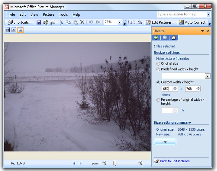This screenshot has width=217, height=171.
Task: Select Custom width x height option
Action: pyautogui.click(x=158, y=82)
